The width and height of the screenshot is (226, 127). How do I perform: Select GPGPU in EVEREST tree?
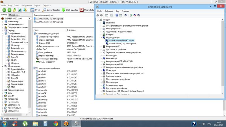click(x=14, y=60)
